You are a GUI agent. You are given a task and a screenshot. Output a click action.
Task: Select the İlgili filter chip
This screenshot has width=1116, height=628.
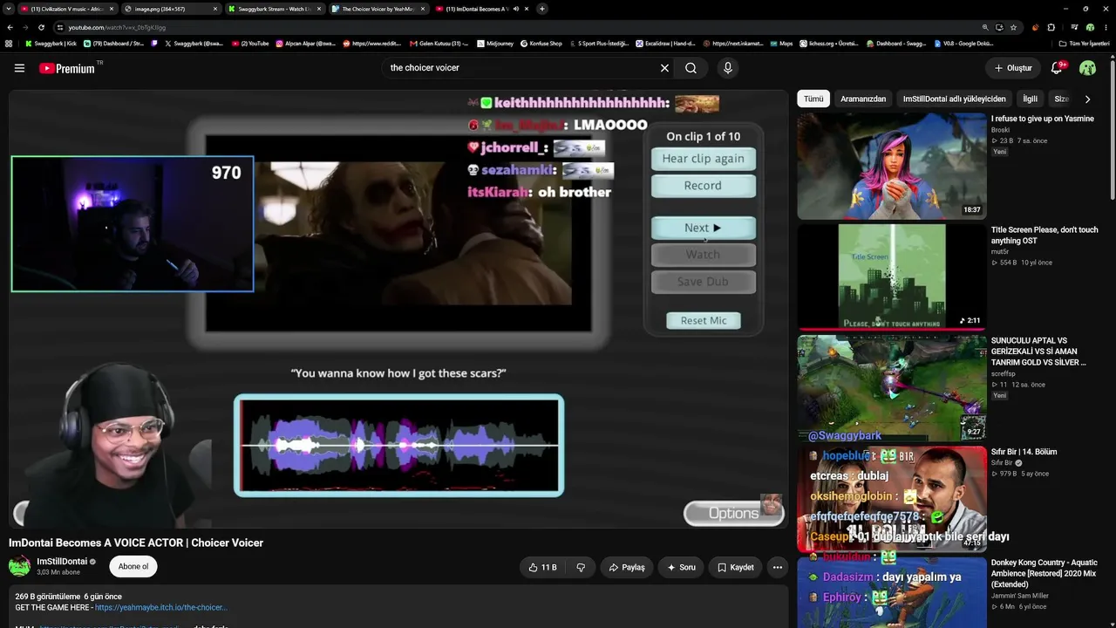pyautogui.click(x=1030, y=99)
